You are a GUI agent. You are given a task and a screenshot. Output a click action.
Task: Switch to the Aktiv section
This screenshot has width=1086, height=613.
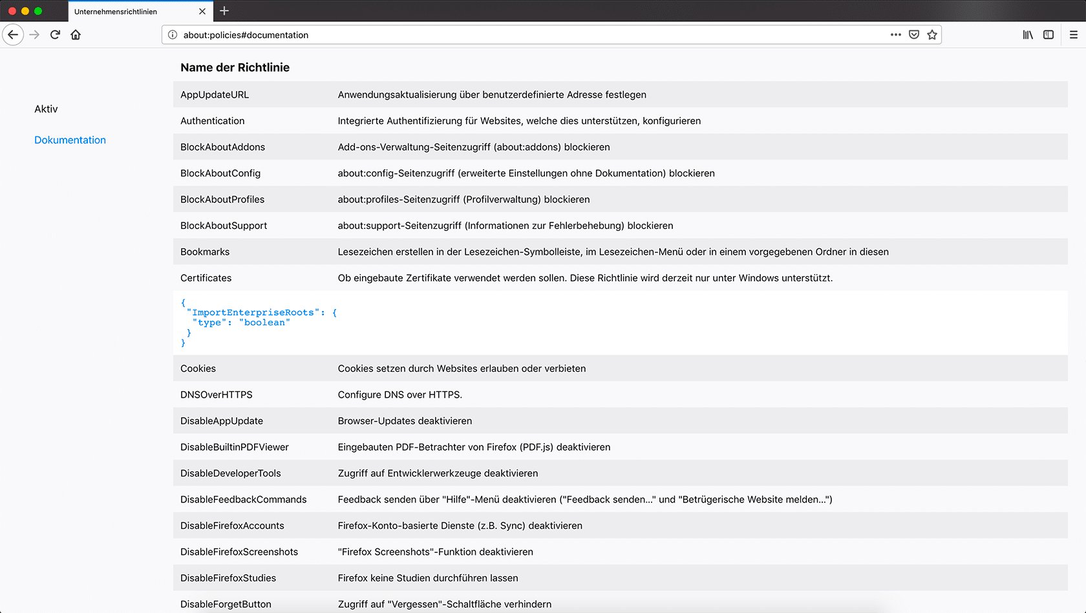point(46,109)
